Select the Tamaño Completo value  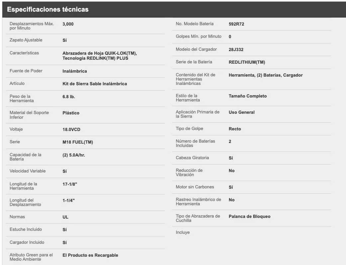pyautogui.click(x=248, y=96)
